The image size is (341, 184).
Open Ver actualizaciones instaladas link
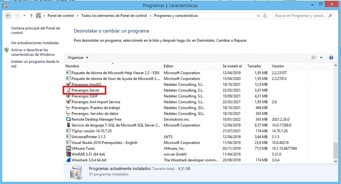point(35,43)
